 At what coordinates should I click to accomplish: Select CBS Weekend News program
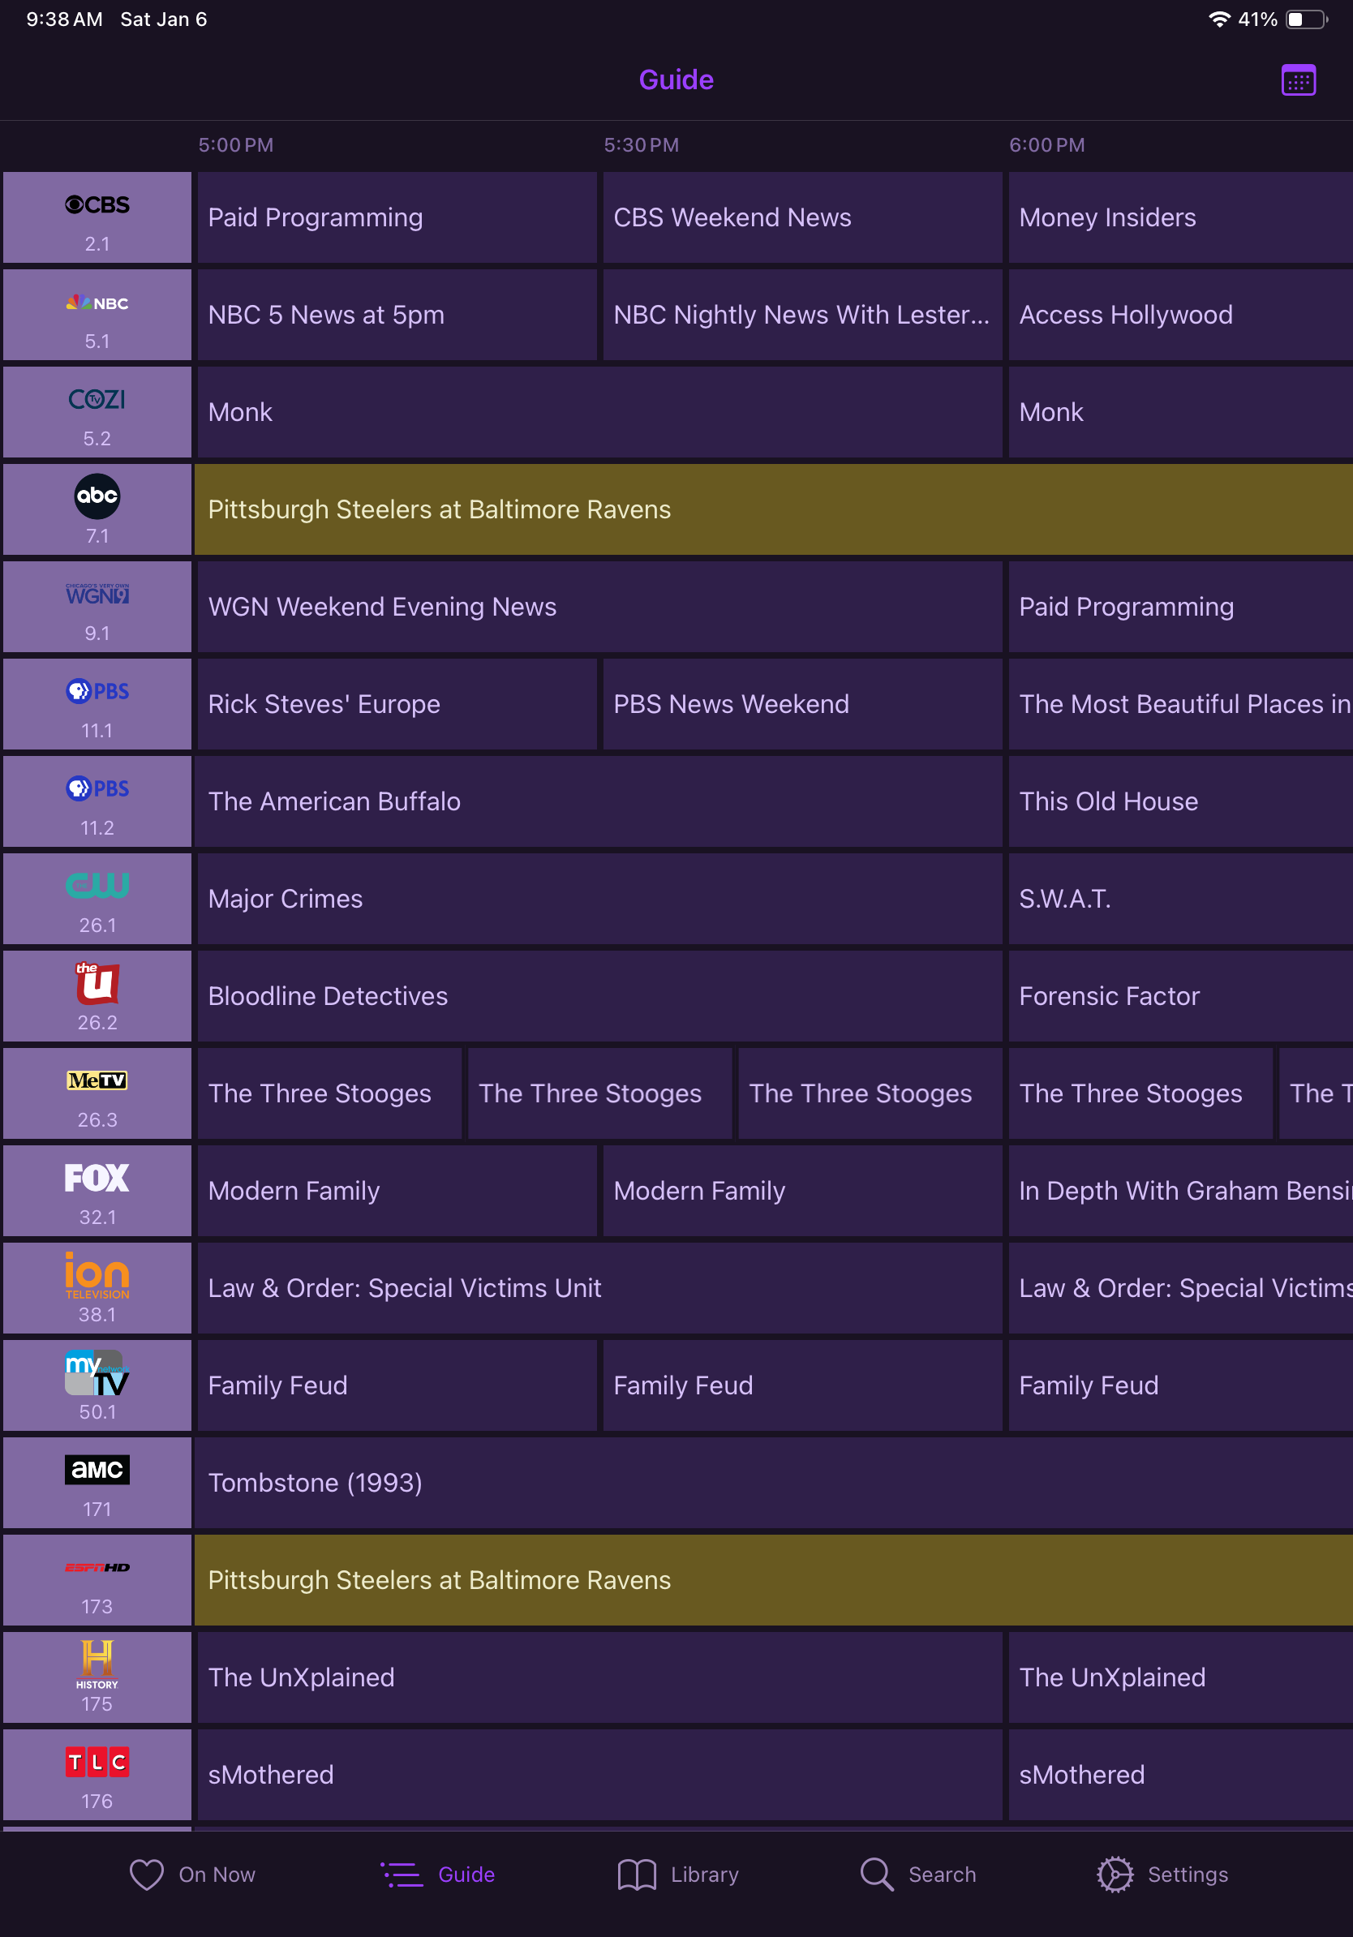pos(801,217)
